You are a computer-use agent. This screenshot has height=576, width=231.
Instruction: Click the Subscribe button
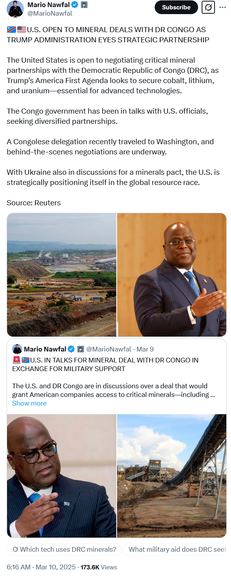[176, 7]
